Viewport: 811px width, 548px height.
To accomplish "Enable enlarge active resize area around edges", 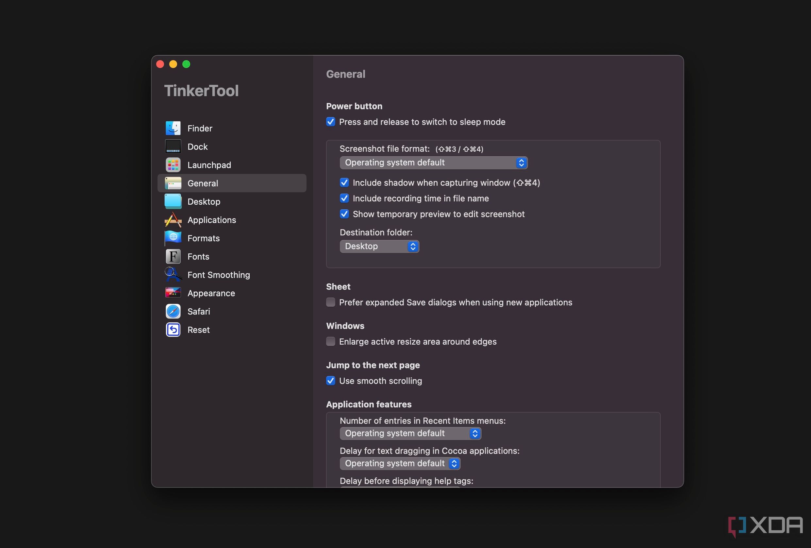I will coord(331,341).
